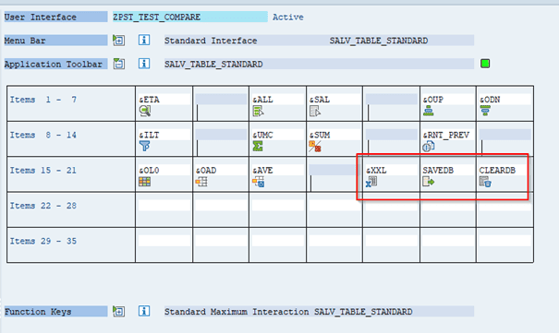Open Application Toolbar info button

144,64
